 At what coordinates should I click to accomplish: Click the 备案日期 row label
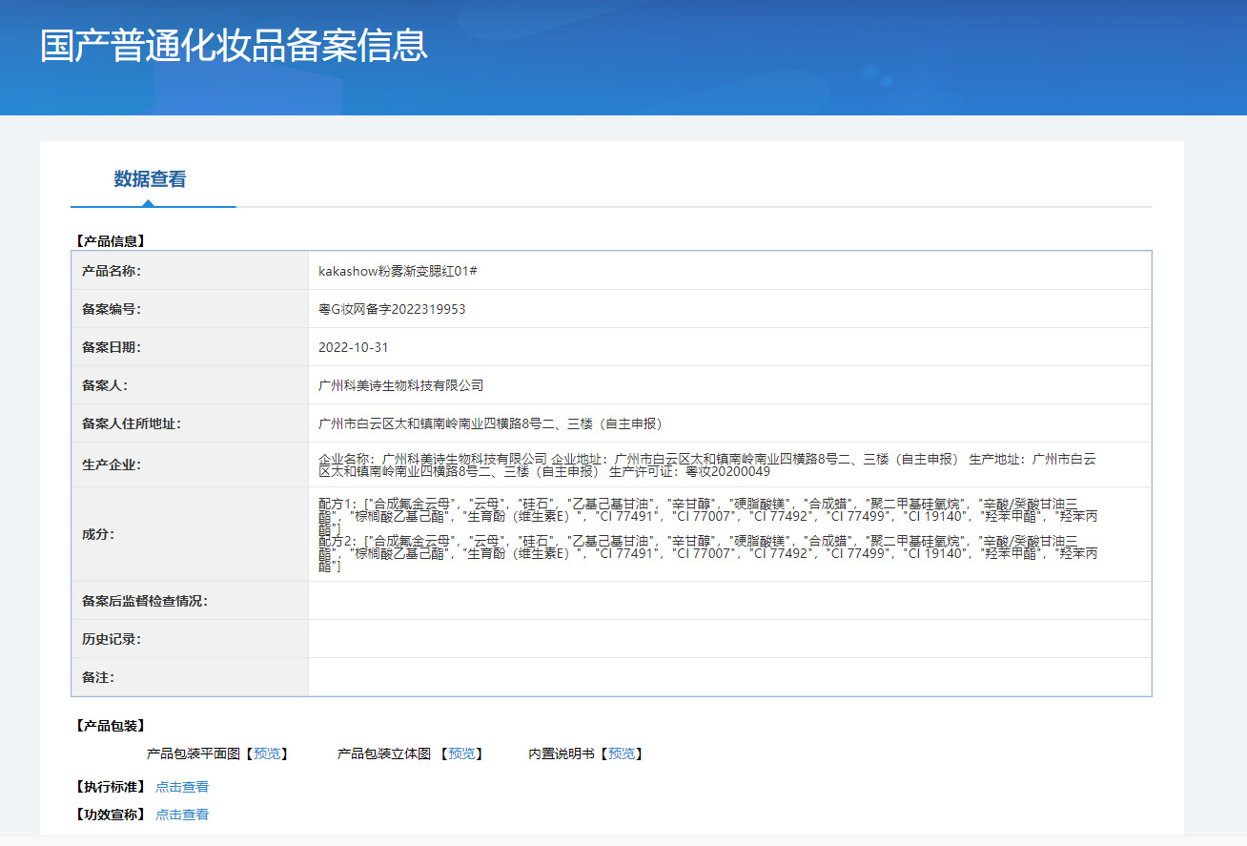click(112, 347)
